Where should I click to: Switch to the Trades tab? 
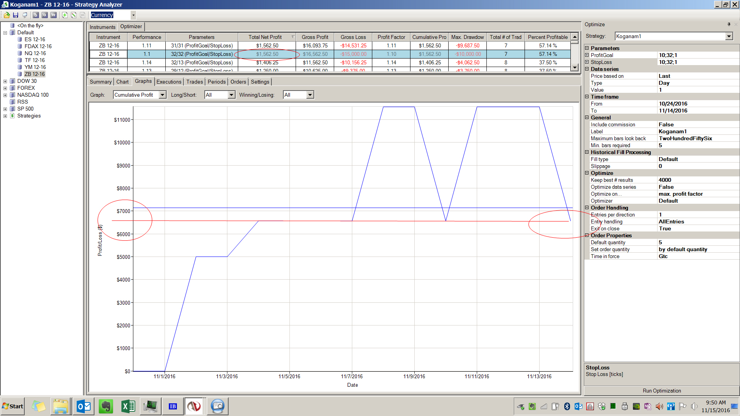pyautogui.click(x=194, y=82)
